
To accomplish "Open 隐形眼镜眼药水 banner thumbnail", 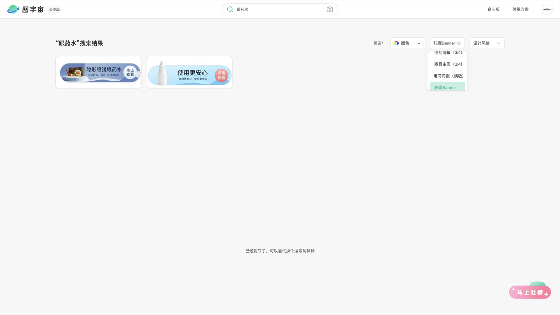I will 99,72.
